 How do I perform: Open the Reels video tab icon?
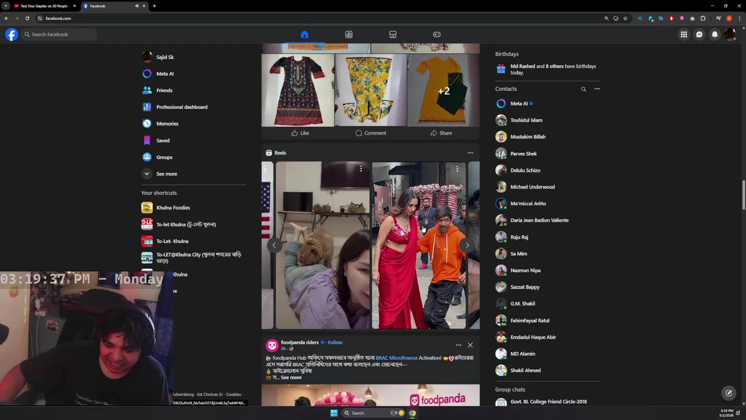(349, 34)
